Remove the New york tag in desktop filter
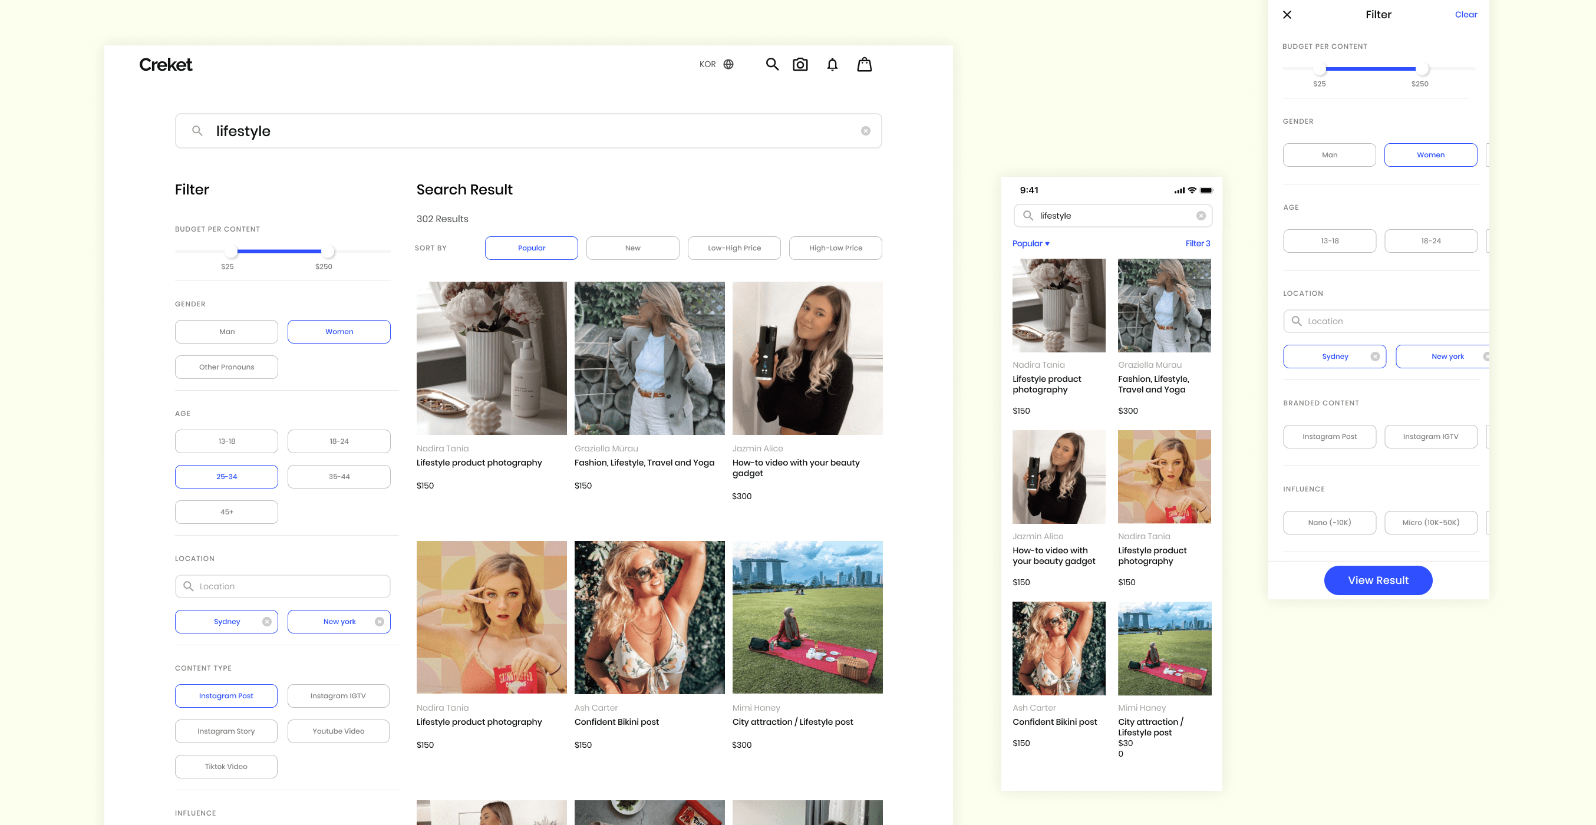Image resolution: width=1596 pixels, height=825 pixels. pyautogui.click(x=380, y=622)
